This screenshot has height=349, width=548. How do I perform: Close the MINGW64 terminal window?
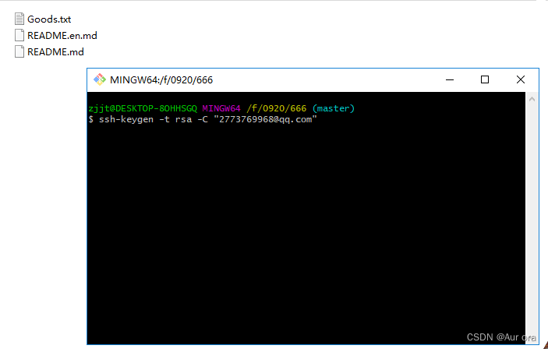(x=521, y=79)
